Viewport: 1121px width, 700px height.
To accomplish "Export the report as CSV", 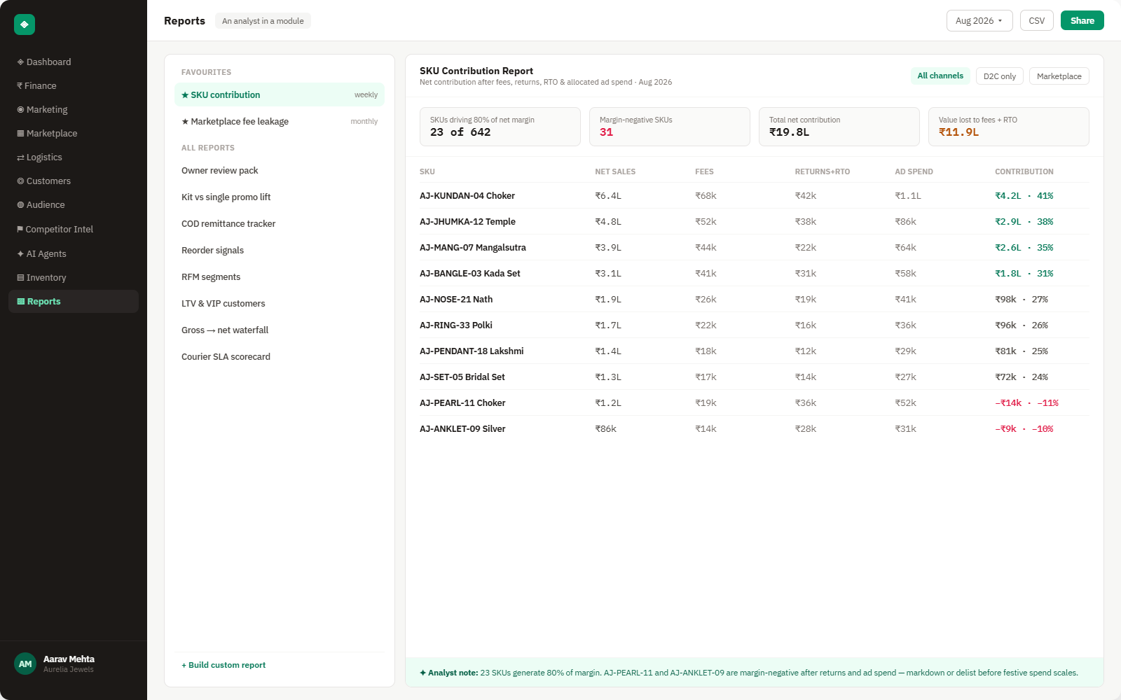I will [1037, 20].
